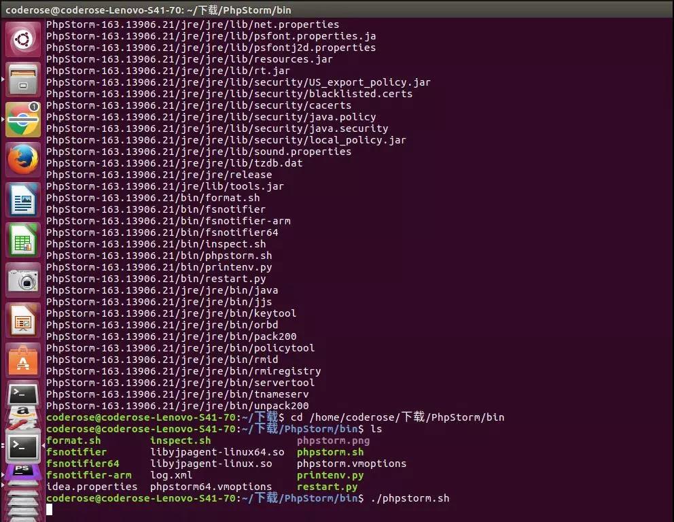Click 'phpstorm.png' in the ls listing
The height and width of the screenshot is (522, 674).
coord(333,440)
